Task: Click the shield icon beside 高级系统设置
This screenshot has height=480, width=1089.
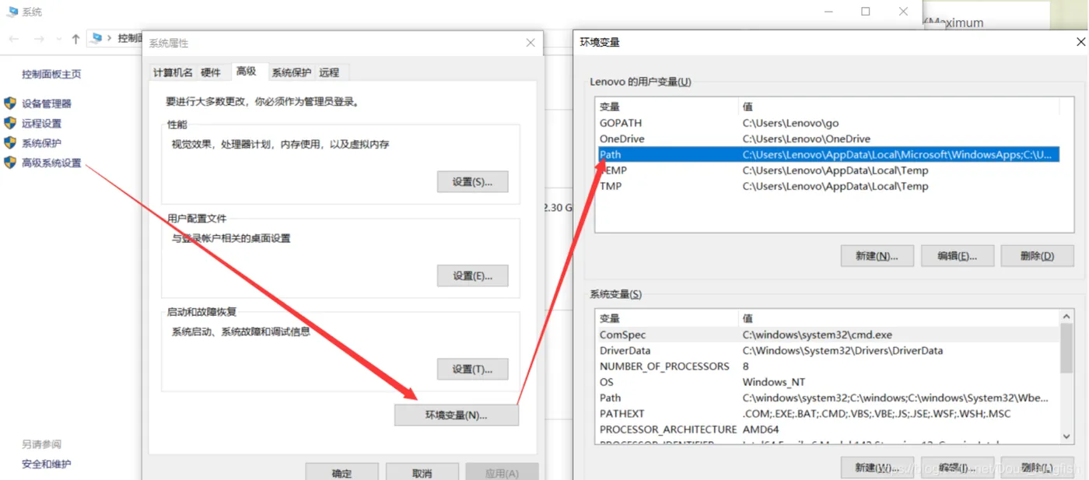Action: [x=10, y=163]
